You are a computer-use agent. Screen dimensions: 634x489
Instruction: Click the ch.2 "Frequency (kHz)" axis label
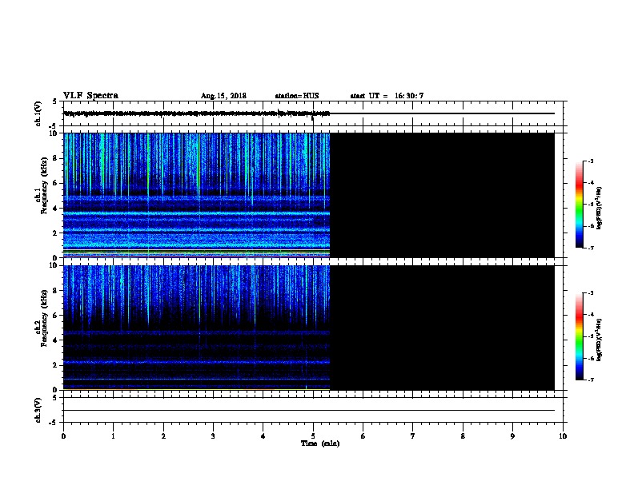pyautogui.click(x=44, y=318)
